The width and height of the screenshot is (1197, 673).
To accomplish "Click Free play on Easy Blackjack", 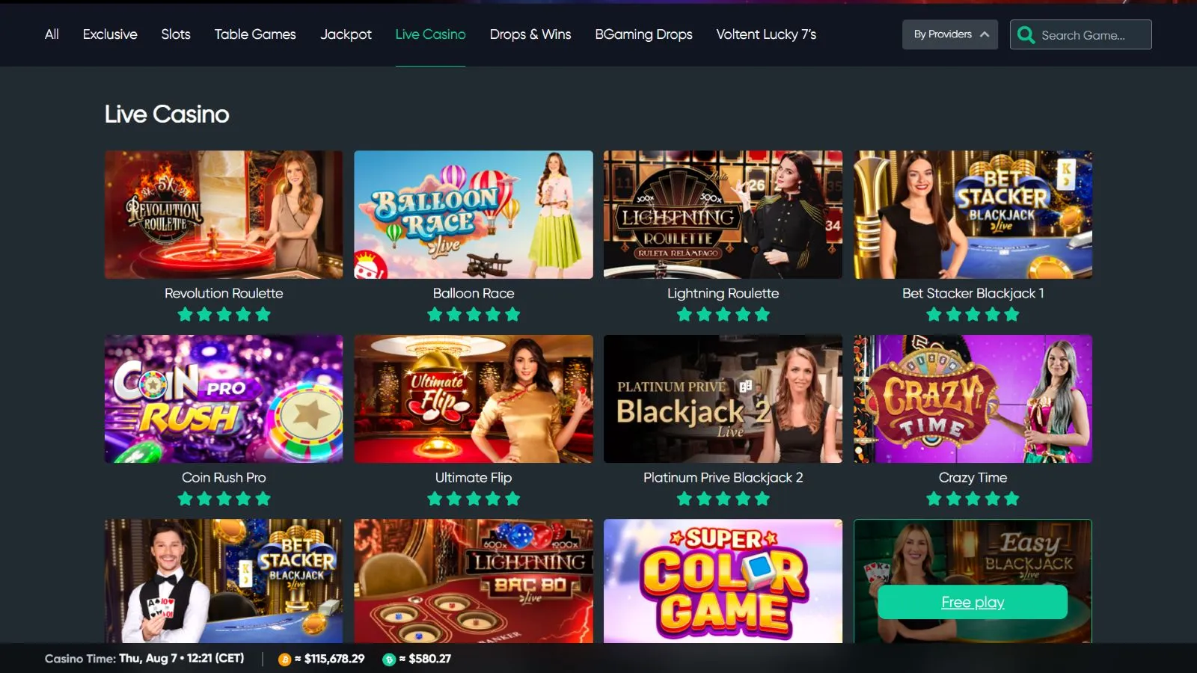I will point(973,602).
